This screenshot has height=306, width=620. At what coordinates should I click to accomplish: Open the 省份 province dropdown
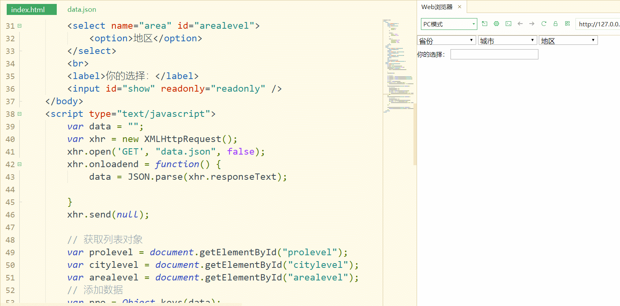(x=447, y=41)
